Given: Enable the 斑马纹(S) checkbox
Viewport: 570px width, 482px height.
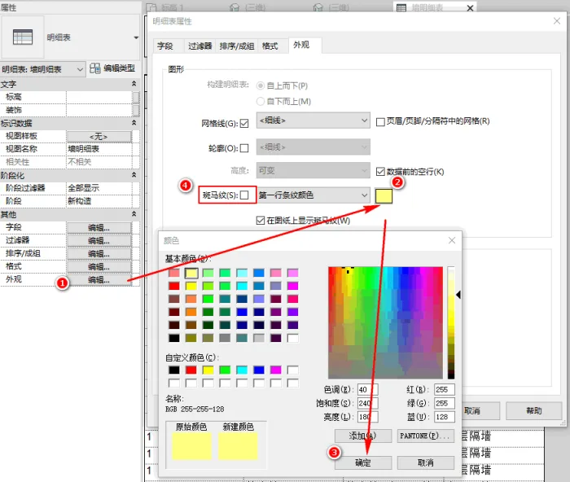Looking at the screenshot, I should point(244,195).
